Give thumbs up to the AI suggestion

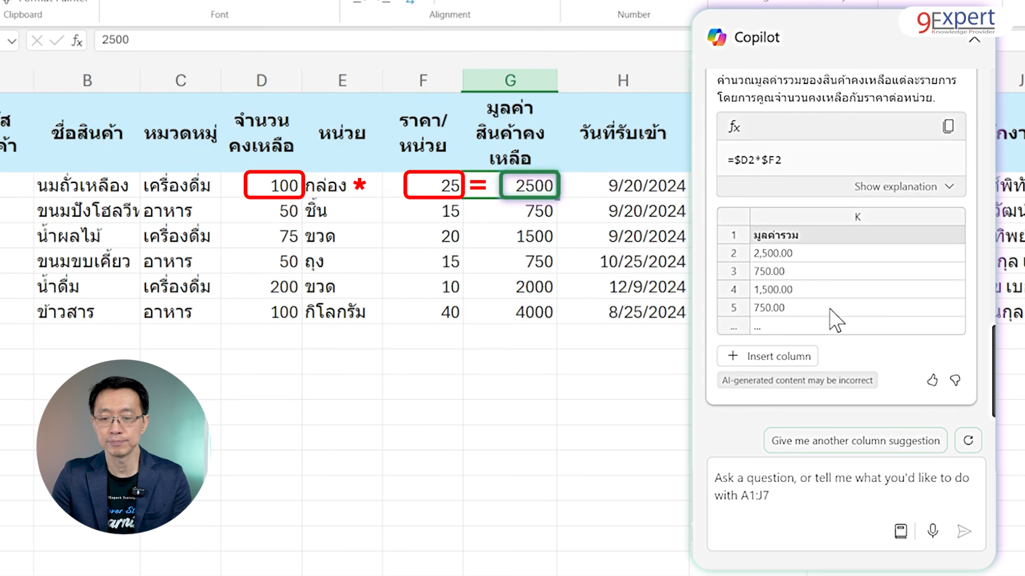tap(933, 380)
